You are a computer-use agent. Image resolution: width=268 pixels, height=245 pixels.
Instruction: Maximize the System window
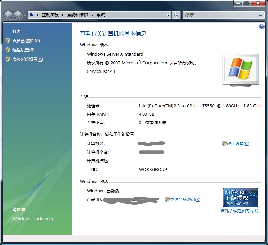247,3
